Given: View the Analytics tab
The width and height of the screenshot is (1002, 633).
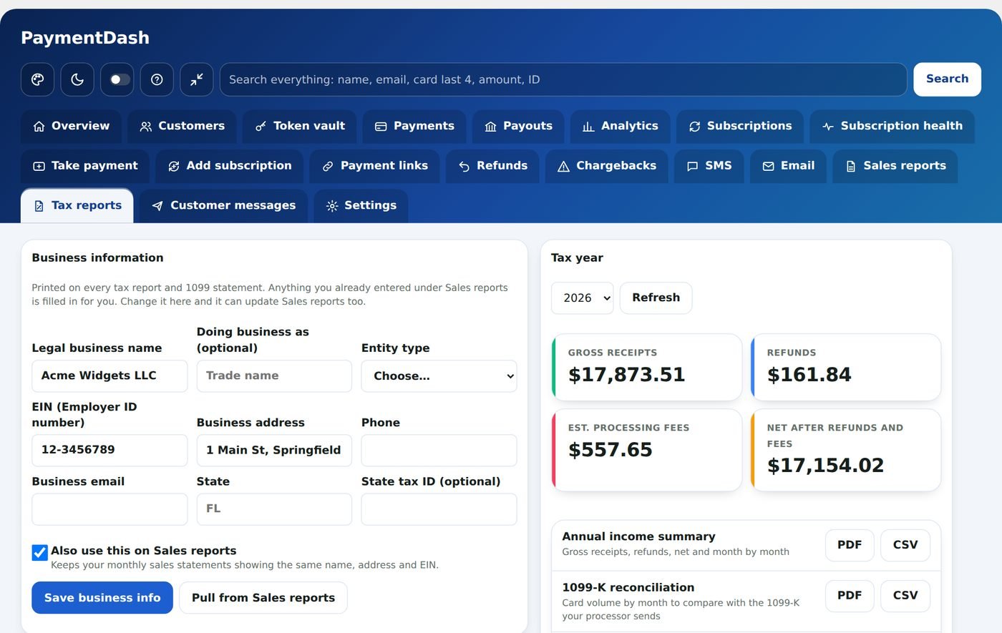Looking at the screenshot, I should 620,126.
